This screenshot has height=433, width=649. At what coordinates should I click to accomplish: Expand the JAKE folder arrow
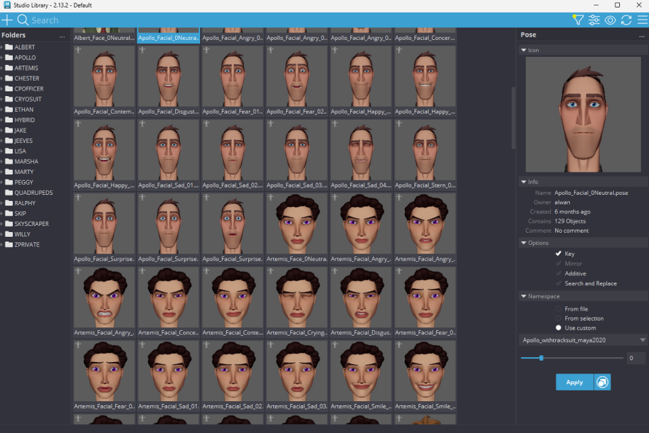[x=2, y=130]
